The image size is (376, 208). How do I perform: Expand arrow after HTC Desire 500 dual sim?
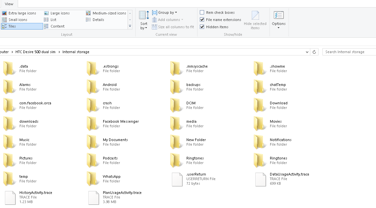[x=59, y=52]
